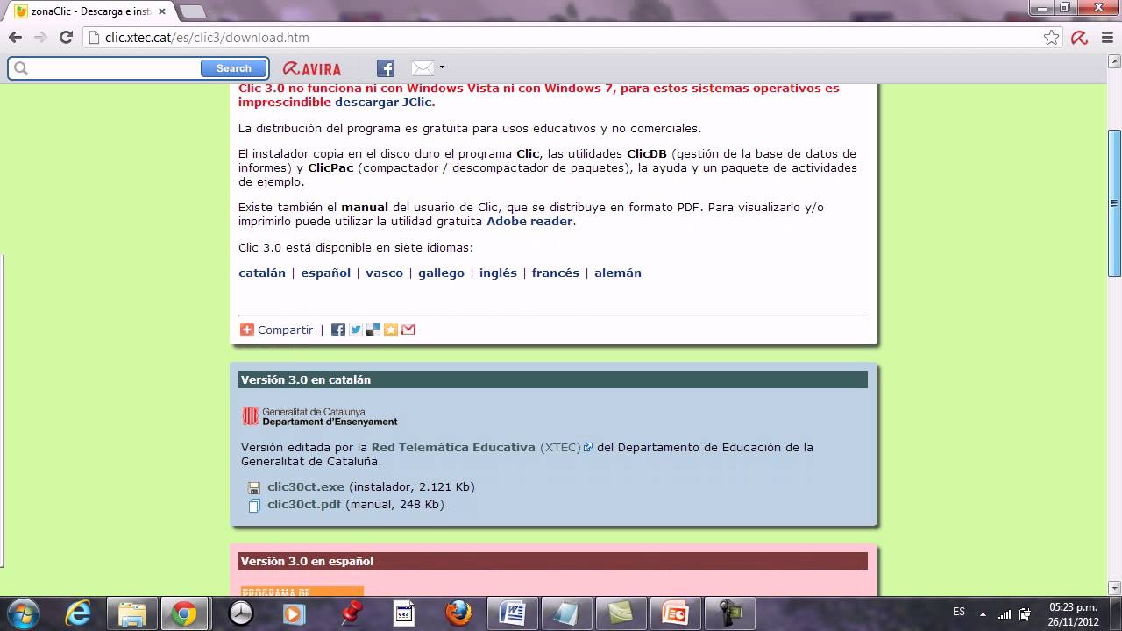Open the Windows Start button
Screen dimensions: 1122x631
(23, 613)
